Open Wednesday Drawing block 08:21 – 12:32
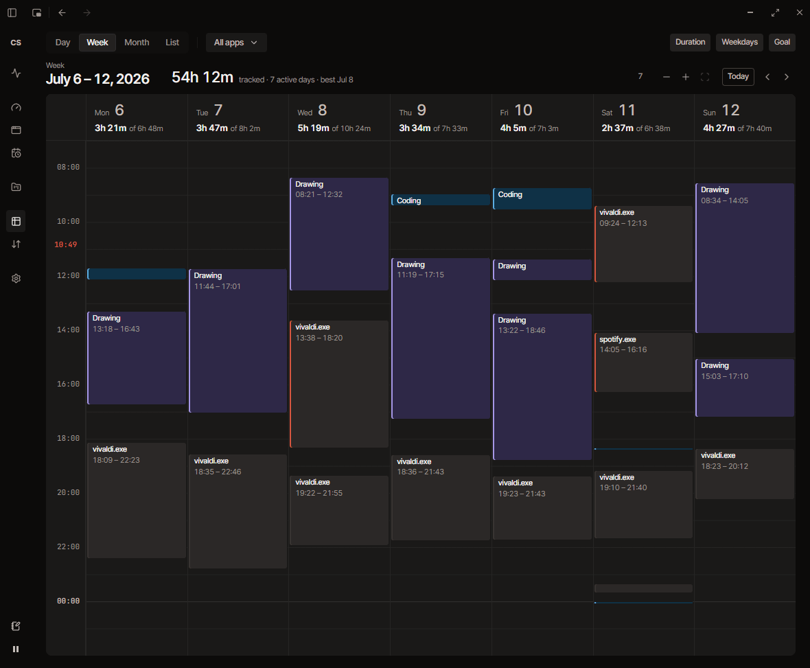The height and width of the screenshot is (668, 810). point(339,234)
